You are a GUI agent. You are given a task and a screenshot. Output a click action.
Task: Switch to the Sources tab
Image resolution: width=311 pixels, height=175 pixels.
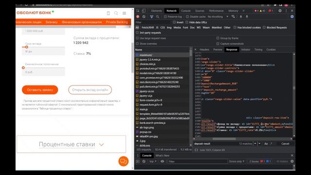200,11
